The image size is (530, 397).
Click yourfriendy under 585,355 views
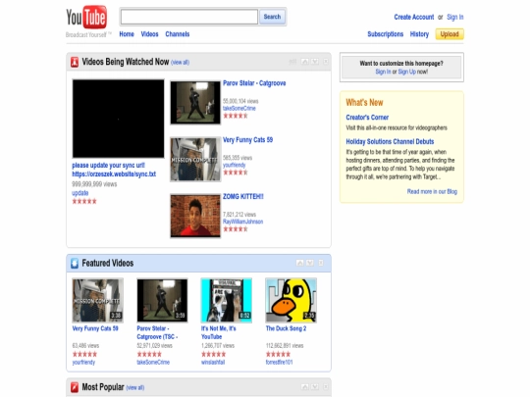pos(234,165)
